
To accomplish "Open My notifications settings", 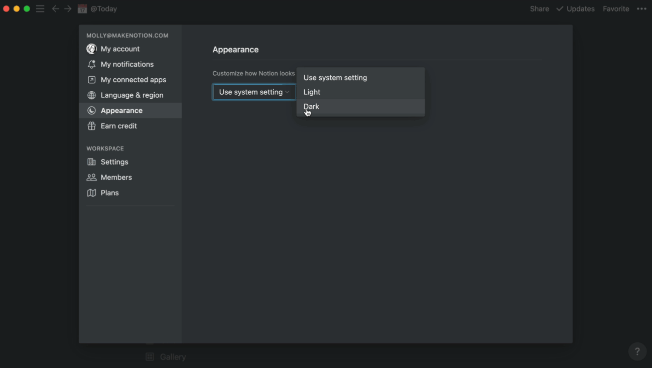I will pyautogui.click(x=131, y=64).
